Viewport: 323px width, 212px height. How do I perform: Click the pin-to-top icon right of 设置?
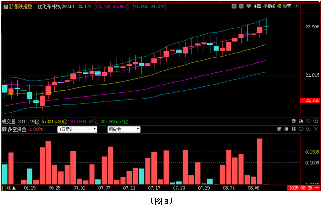click(x=296, y=6)
